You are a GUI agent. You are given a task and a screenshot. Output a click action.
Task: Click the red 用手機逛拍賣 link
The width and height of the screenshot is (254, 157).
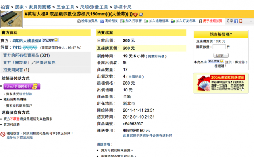pos(213,21)
